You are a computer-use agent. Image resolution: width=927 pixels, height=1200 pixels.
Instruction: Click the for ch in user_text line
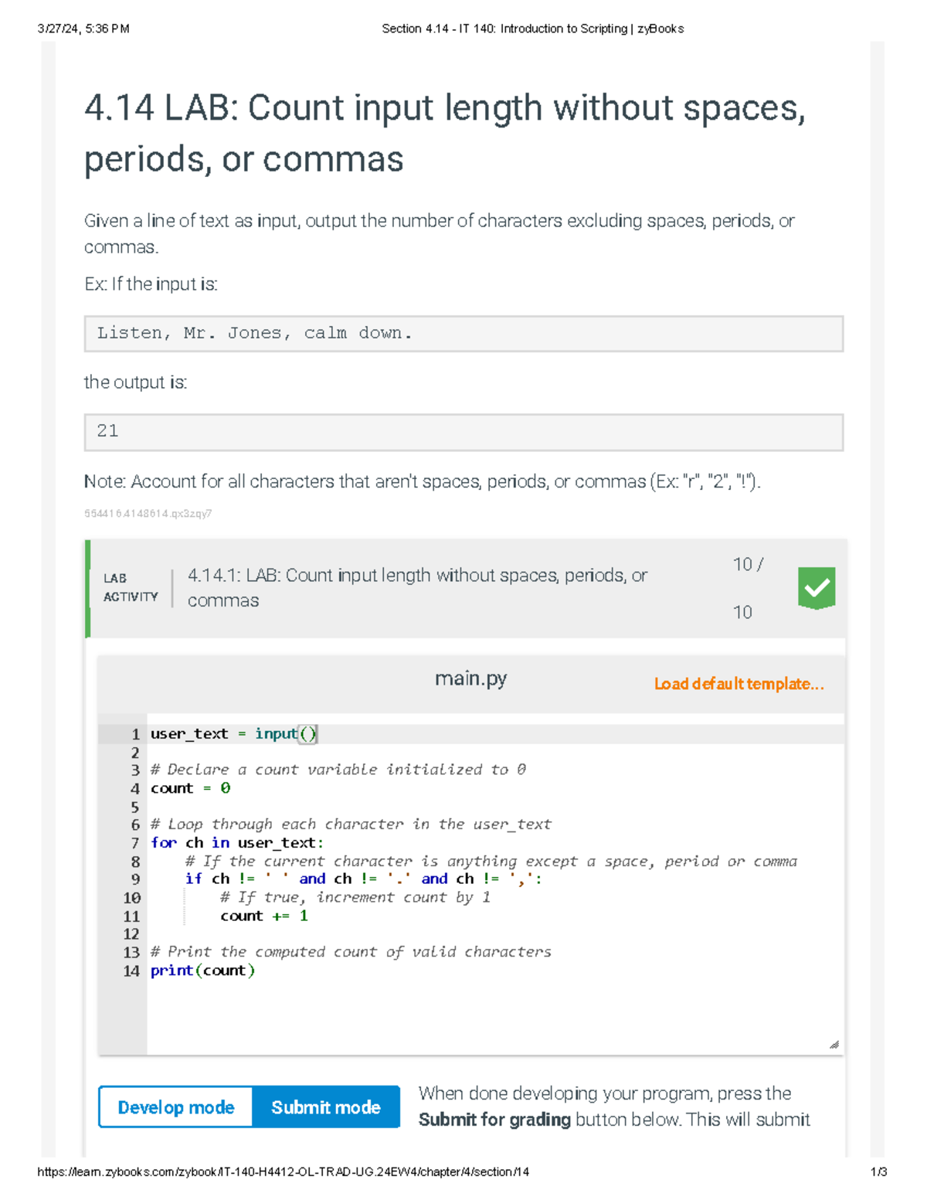(x=236, y=843)
